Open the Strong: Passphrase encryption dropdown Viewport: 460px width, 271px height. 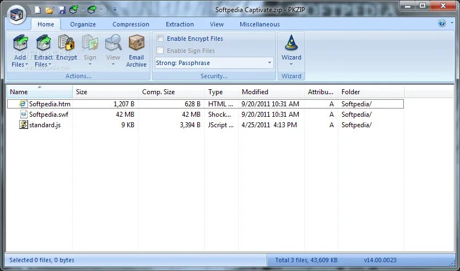click(269, 63)
